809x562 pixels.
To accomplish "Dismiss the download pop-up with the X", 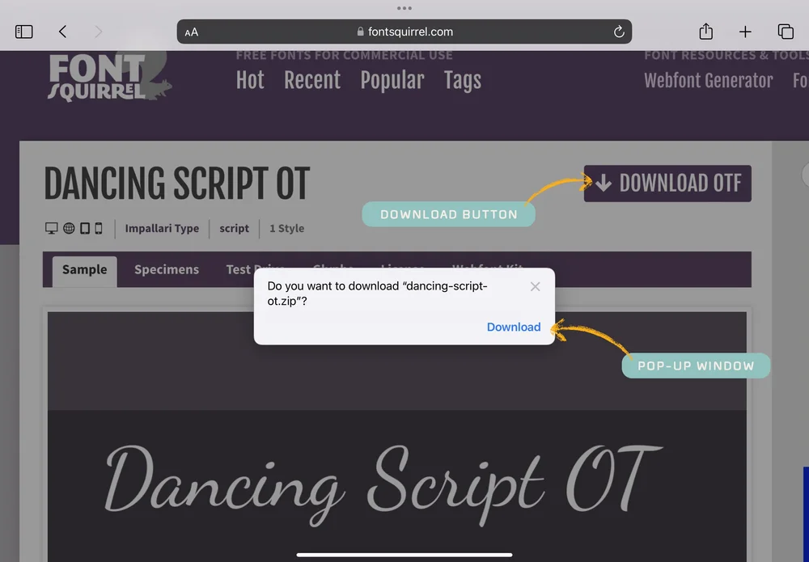I will tap(535, 286).
